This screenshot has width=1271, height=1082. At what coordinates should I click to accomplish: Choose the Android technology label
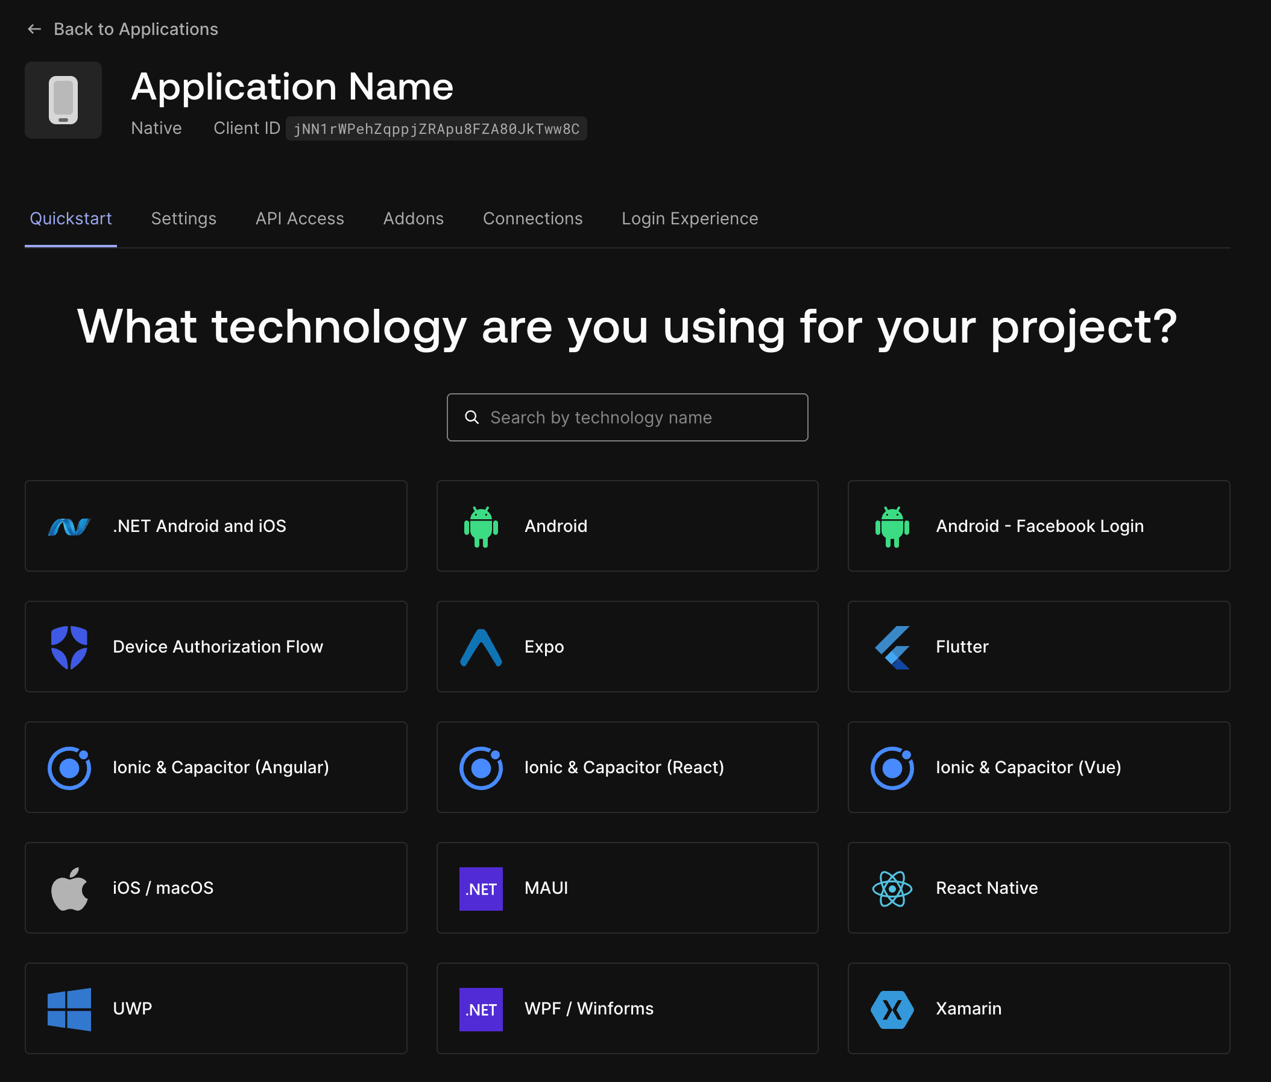555,527
